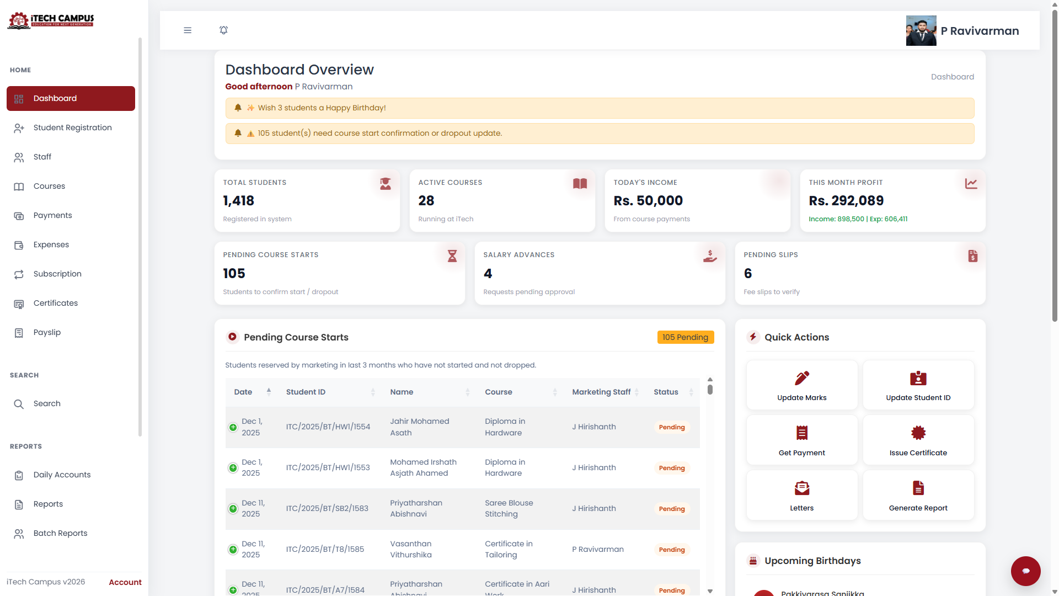Open Letters quick action
The height and width of the screenshot is (596, 1059).
[801, 495]
